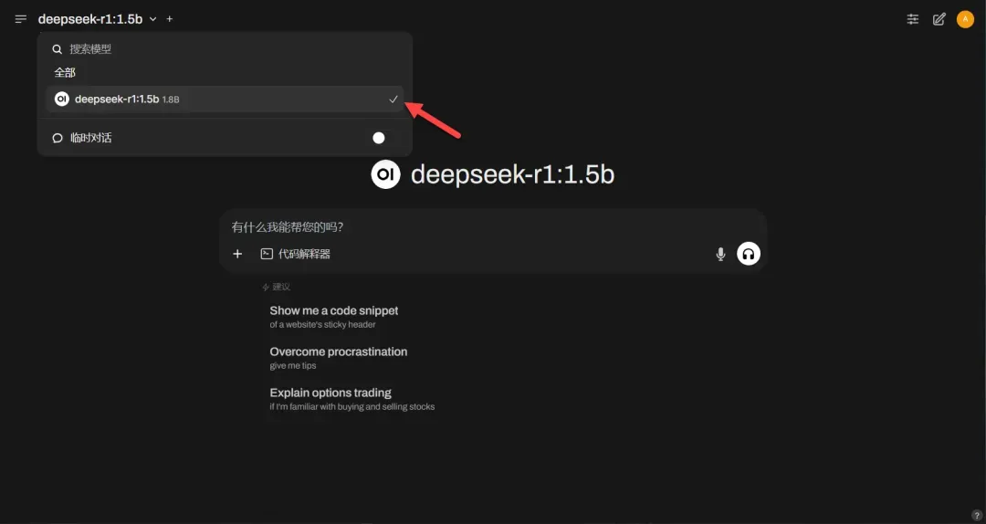Click the model entry's OI logo icon

coord(62,100)
